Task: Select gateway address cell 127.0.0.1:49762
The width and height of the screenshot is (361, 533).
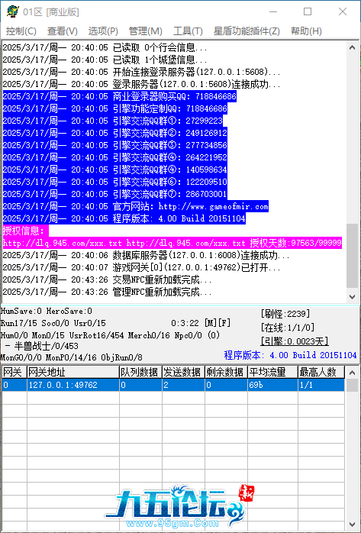Action: pyautogui.click(x=73, y=385)
